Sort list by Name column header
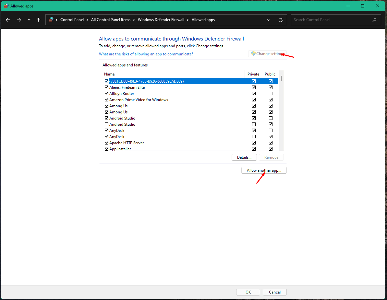 pos(173,74)
